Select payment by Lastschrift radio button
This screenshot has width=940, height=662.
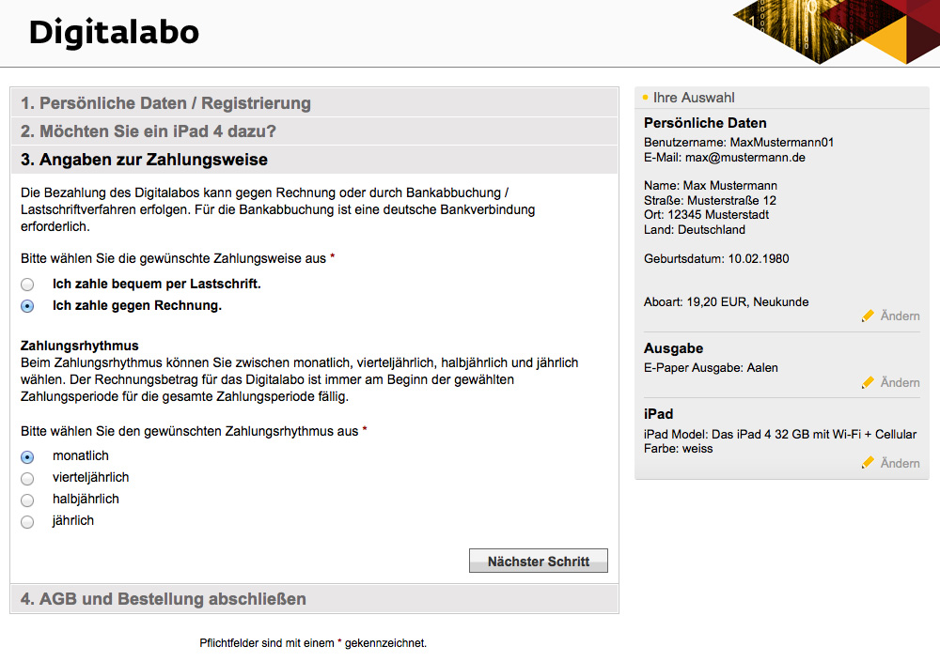pos(27,285)
